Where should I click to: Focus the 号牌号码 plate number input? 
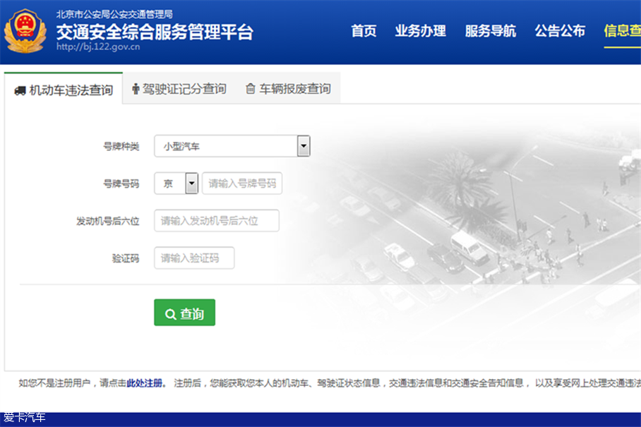tap(242, 184)
